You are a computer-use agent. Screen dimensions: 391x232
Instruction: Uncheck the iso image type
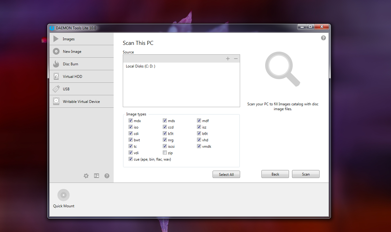point(131,127)
